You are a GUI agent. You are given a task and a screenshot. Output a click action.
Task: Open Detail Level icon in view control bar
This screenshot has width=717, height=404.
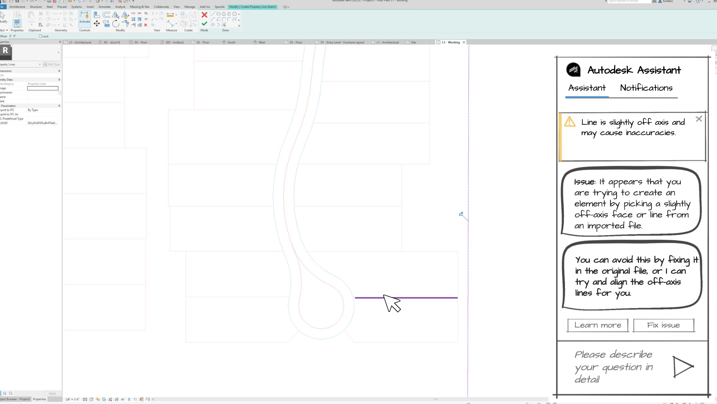click(x=85, y=399)
